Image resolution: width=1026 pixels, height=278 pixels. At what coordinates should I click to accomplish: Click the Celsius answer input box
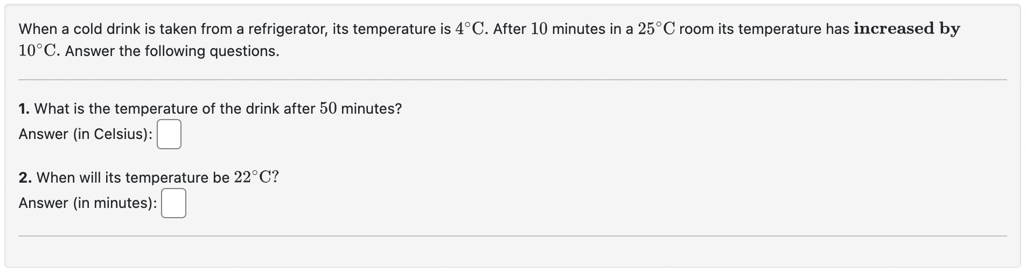(169, 135)
